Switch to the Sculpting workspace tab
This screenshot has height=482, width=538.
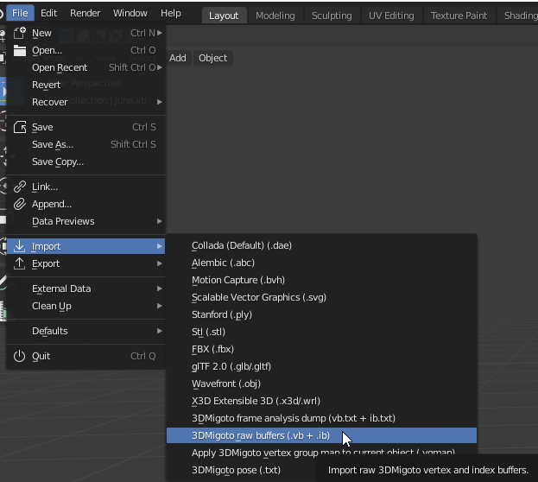tap(332, 16)
